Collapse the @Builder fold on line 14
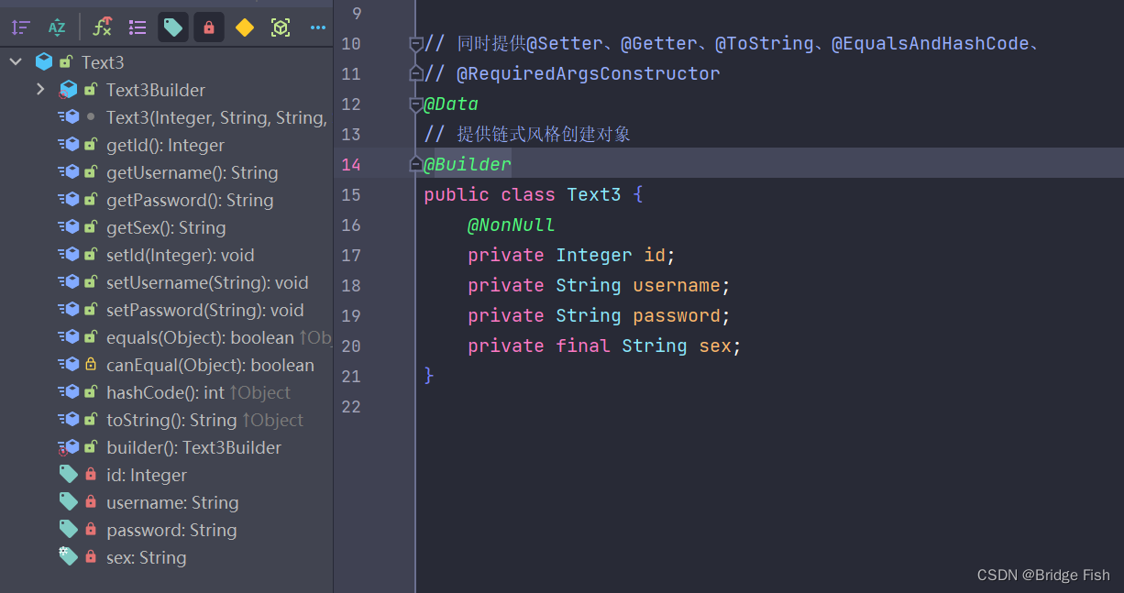This screenshot has width=1124, height=593. (415, 163)
